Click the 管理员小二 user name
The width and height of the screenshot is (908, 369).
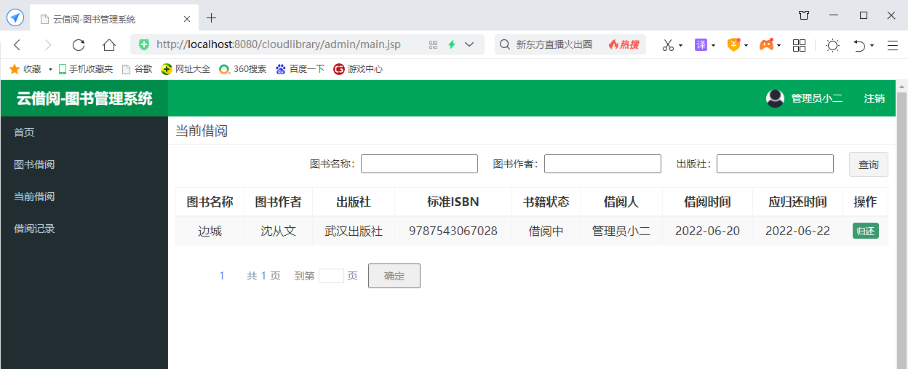click(817, 99)
